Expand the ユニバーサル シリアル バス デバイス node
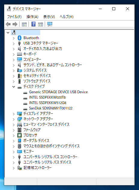Screen dimensions: 139x190 click(14, 163)
